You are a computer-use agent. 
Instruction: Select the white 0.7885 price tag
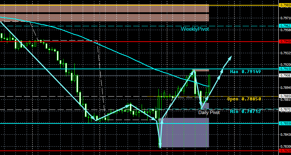[x=285, y=96]
